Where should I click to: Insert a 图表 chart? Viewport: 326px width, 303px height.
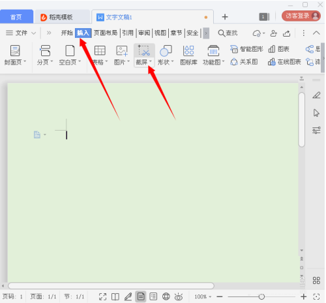tap(278, 49)
